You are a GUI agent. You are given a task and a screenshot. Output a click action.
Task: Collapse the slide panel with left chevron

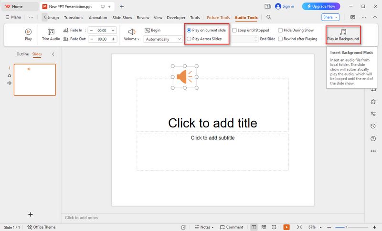pyautogui.click(x=53, y=54)
